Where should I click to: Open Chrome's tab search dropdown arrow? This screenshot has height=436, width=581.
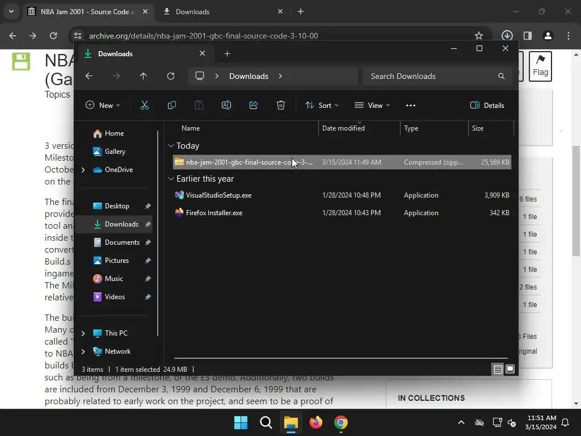pos(11,11)
